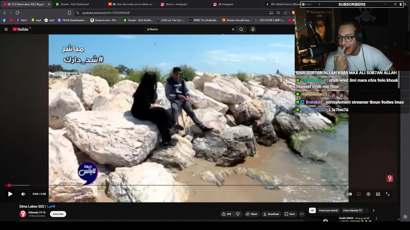
Task: Open the Yamli bookmark
Action: (x=21, y=20)
